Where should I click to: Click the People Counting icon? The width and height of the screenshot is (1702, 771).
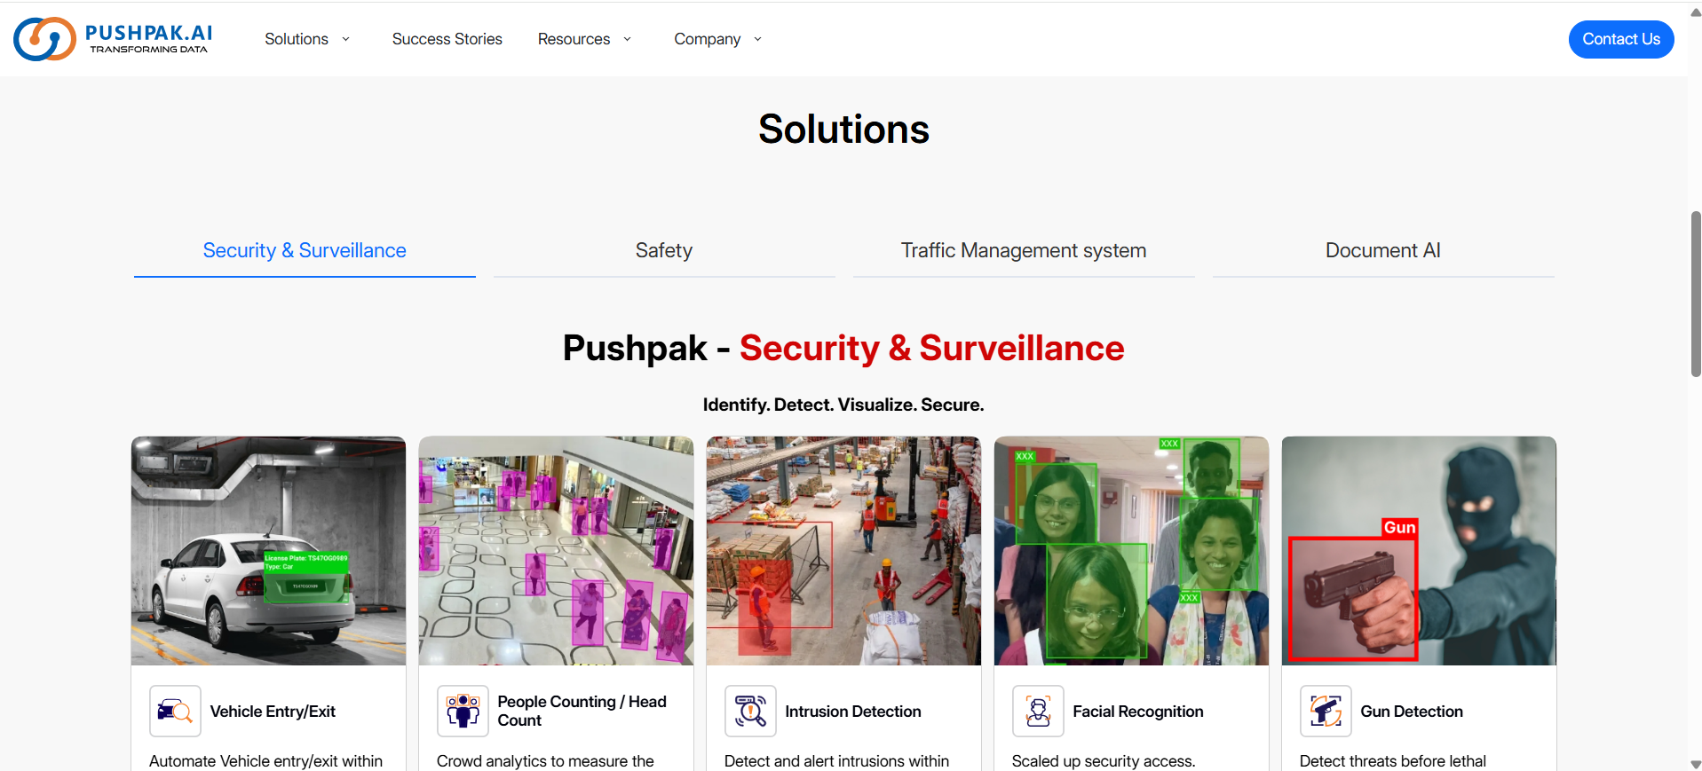coord(463,711)
